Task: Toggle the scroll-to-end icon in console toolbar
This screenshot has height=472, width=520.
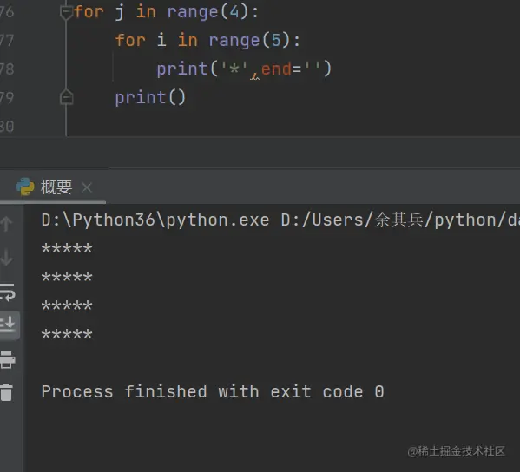Action: coord(8,324)
